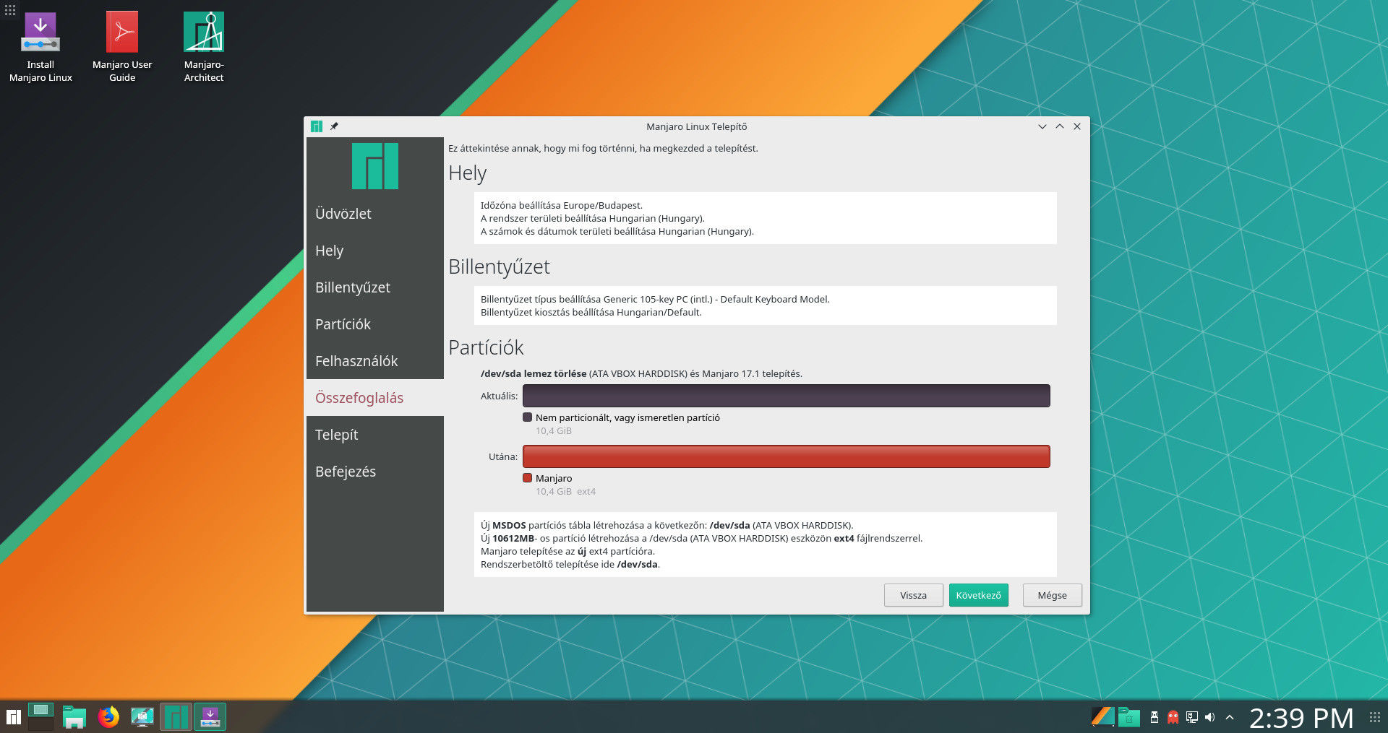The image size is (1388, 733).
Task: Click the Billentyűzet section heading
Action: [499, 267]
